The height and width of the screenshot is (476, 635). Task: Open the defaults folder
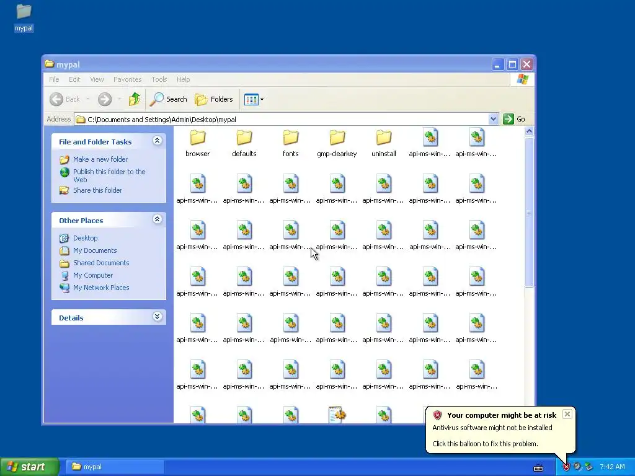pyautogui.click(x=244, y=143)
